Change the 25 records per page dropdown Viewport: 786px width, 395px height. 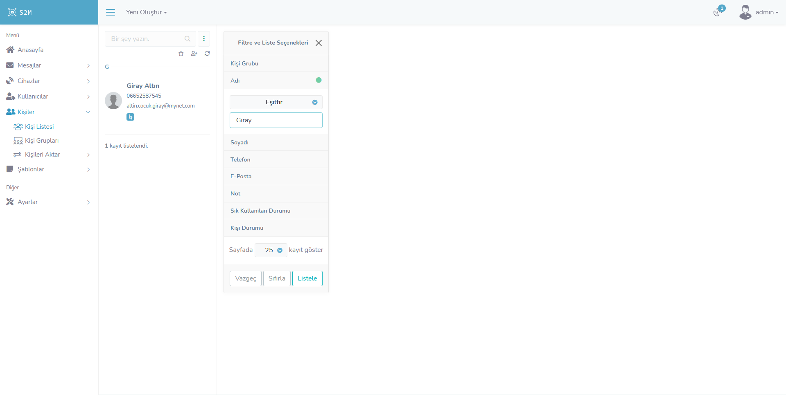tap(271, 250)
